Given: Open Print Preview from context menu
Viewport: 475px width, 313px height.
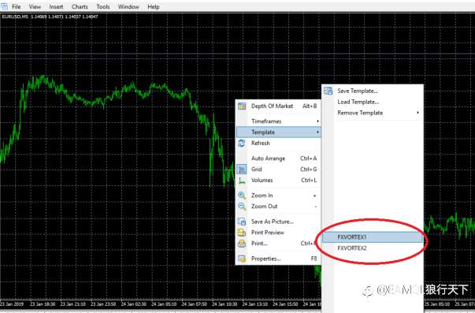Looking at the screenshot, I should pos(278,233).
